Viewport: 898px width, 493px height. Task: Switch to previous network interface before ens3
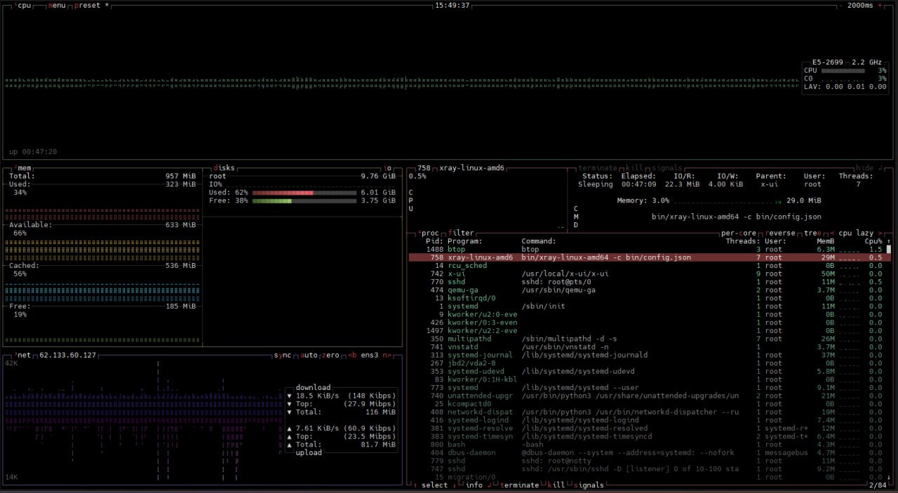[352, 356]
